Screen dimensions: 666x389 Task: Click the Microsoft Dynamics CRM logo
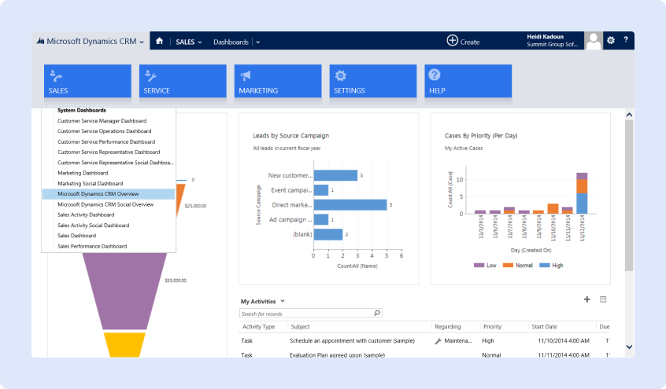[x=40, y=41]
